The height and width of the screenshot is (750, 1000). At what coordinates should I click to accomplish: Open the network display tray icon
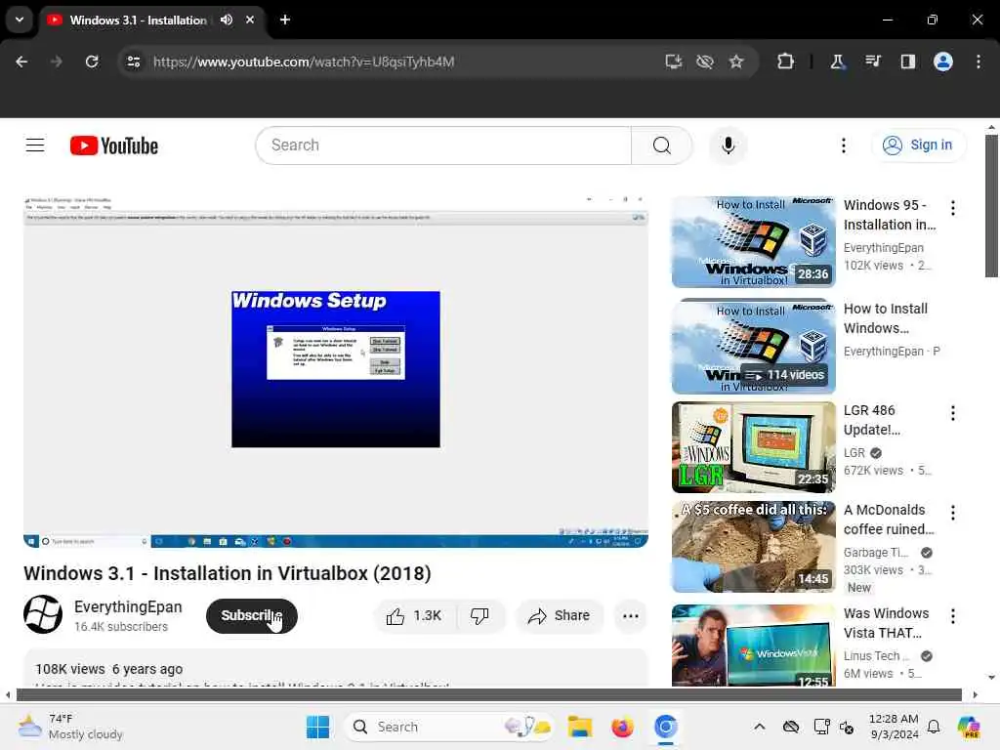tap(821, 727)
